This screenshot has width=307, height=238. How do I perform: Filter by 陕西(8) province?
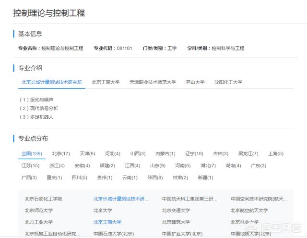155,178
